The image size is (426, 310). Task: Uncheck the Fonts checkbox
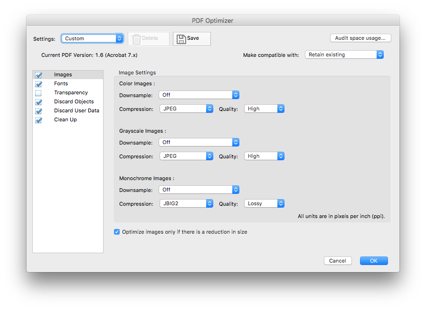(38, 83)
